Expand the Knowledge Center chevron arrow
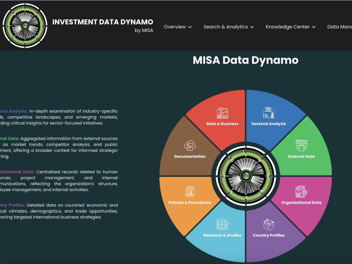 coord(314,27)
